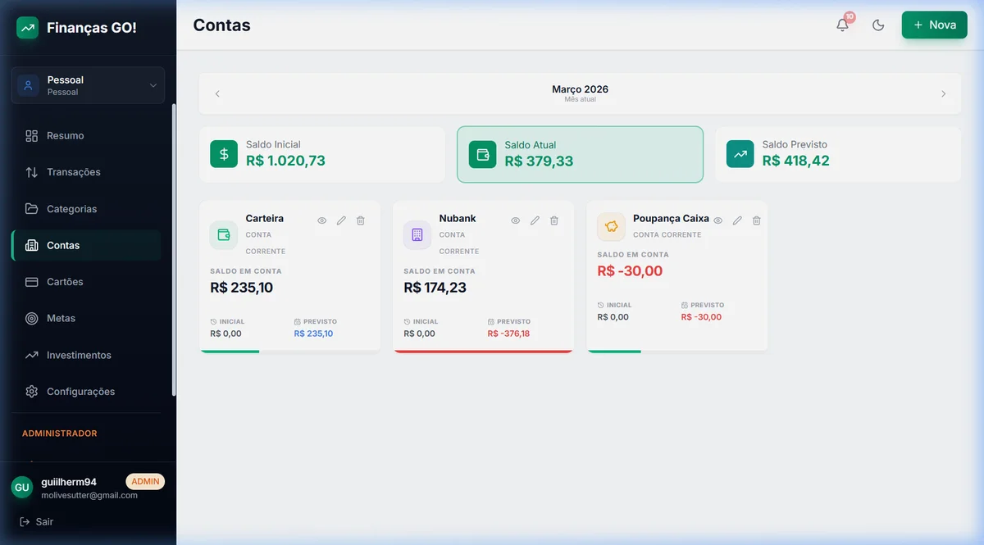Delete the Nubank account via trash icon
The width and height of the screenshot is (984, 545).
point(554,220)
